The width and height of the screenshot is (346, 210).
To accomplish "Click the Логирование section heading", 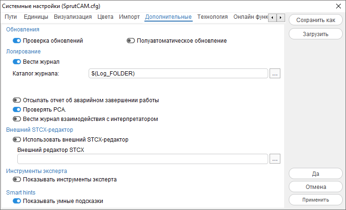I will click(x=23, y=52).
